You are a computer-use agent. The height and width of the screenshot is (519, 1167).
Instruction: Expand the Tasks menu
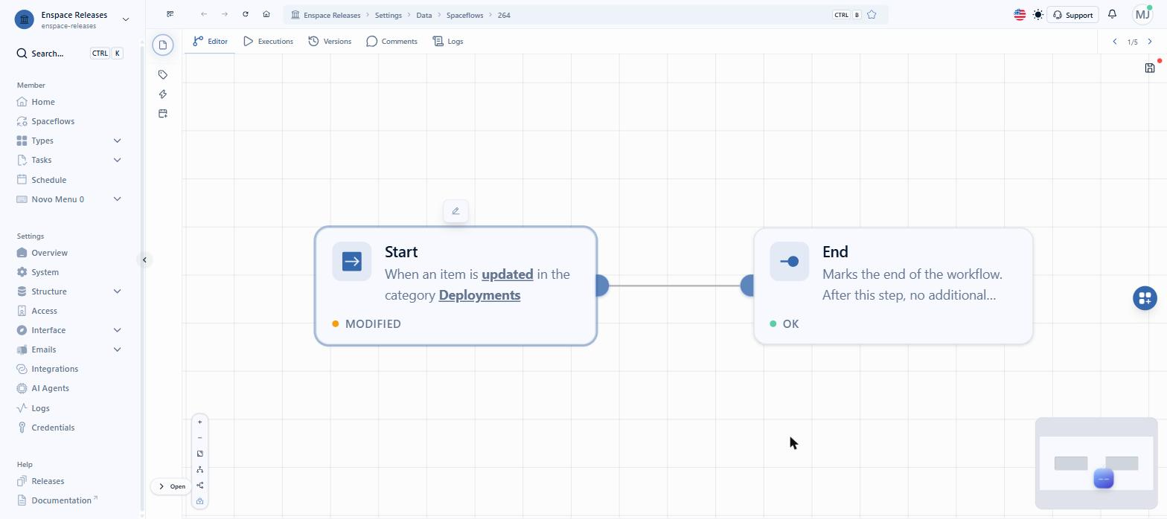point(117,160)
